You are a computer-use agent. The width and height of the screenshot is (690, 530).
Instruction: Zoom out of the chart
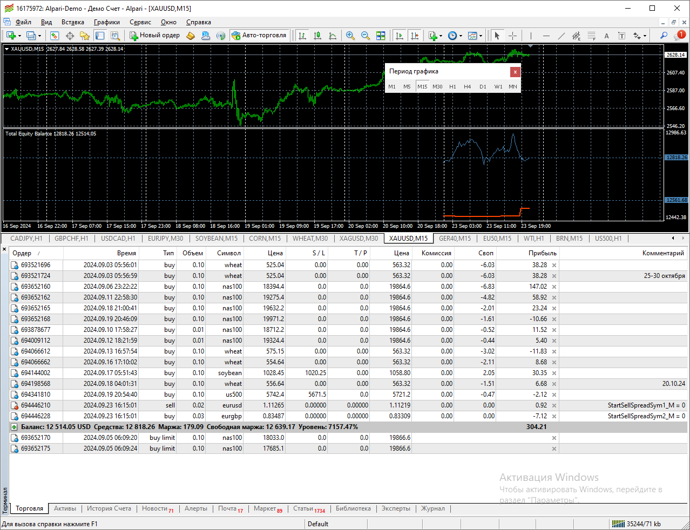pyautogui.click(x=366, y=36)
